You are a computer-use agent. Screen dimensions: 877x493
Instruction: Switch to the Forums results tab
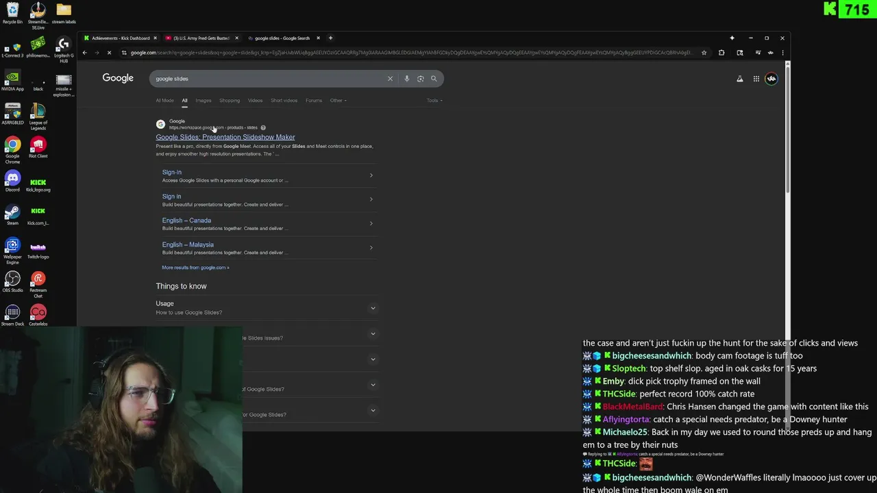click(314, 101)
